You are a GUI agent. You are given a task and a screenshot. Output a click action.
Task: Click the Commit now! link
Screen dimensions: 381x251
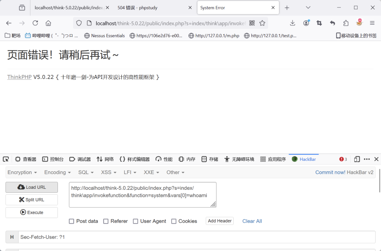(x=330, y=172)
